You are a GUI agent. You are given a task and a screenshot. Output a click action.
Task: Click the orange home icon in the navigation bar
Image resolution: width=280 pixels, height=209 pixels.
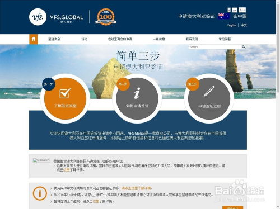34,39
